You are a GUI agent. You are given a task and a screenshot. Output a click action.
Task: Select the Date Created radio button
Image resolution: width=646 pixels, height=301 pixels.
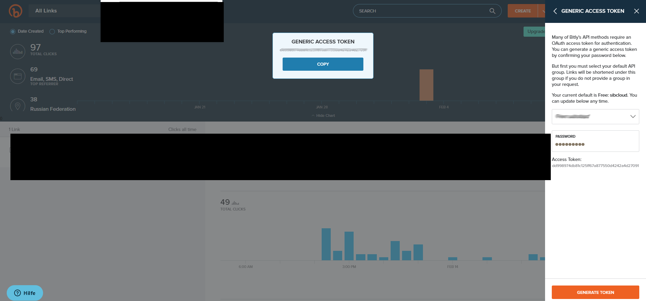pos(13,31)
